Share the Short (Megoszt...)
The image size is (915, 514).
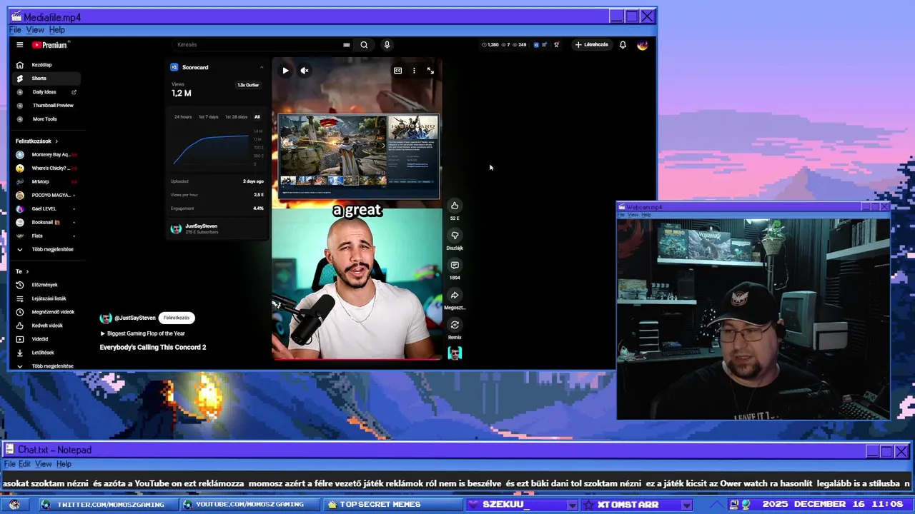(455, 296)
